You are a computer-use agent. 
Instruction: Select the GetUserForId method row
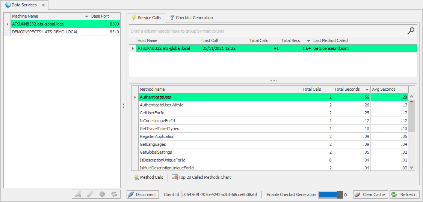[270, 113]
